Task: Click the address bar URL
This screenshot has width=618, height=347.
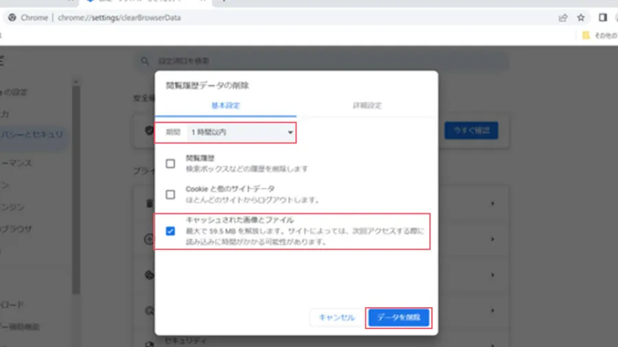Action: pos(119,18)
